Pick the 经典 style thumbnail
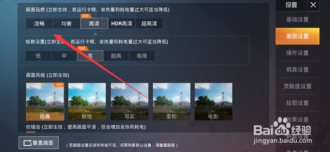This screenshot has width=330, height=152. [45, 102]
